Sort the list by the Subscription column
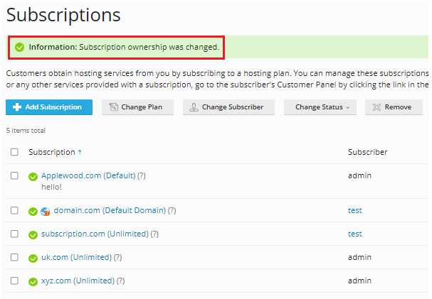The image size is (432, 299). coord(52,152)
